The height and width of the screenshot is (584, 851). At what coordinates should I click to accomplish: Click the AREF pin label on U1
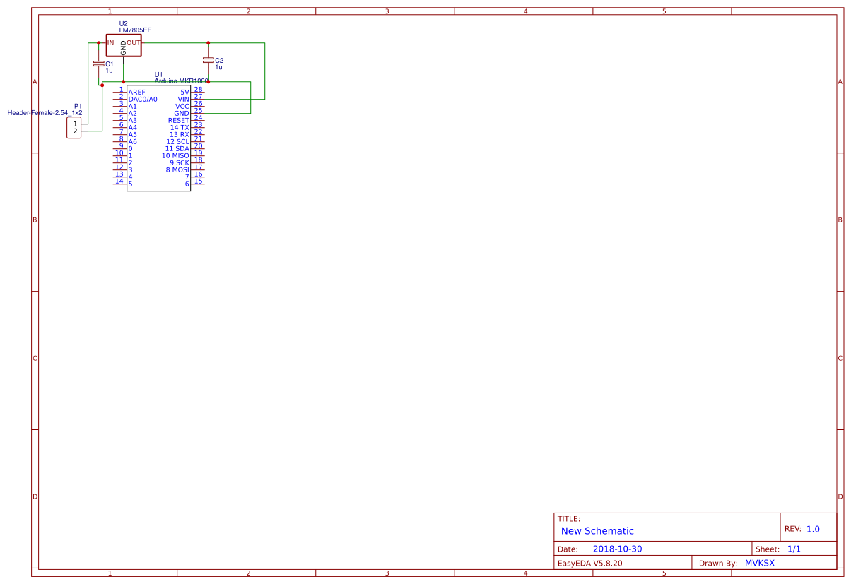coord(136,92)
